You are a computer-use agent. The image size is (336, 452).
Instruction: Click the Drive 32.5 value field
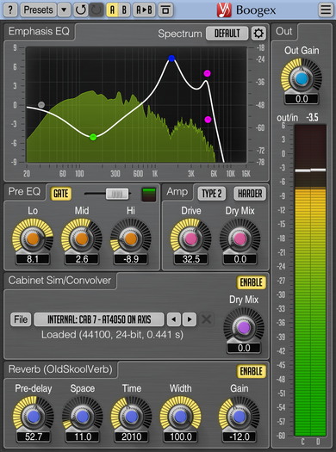(x=190, y=259)
